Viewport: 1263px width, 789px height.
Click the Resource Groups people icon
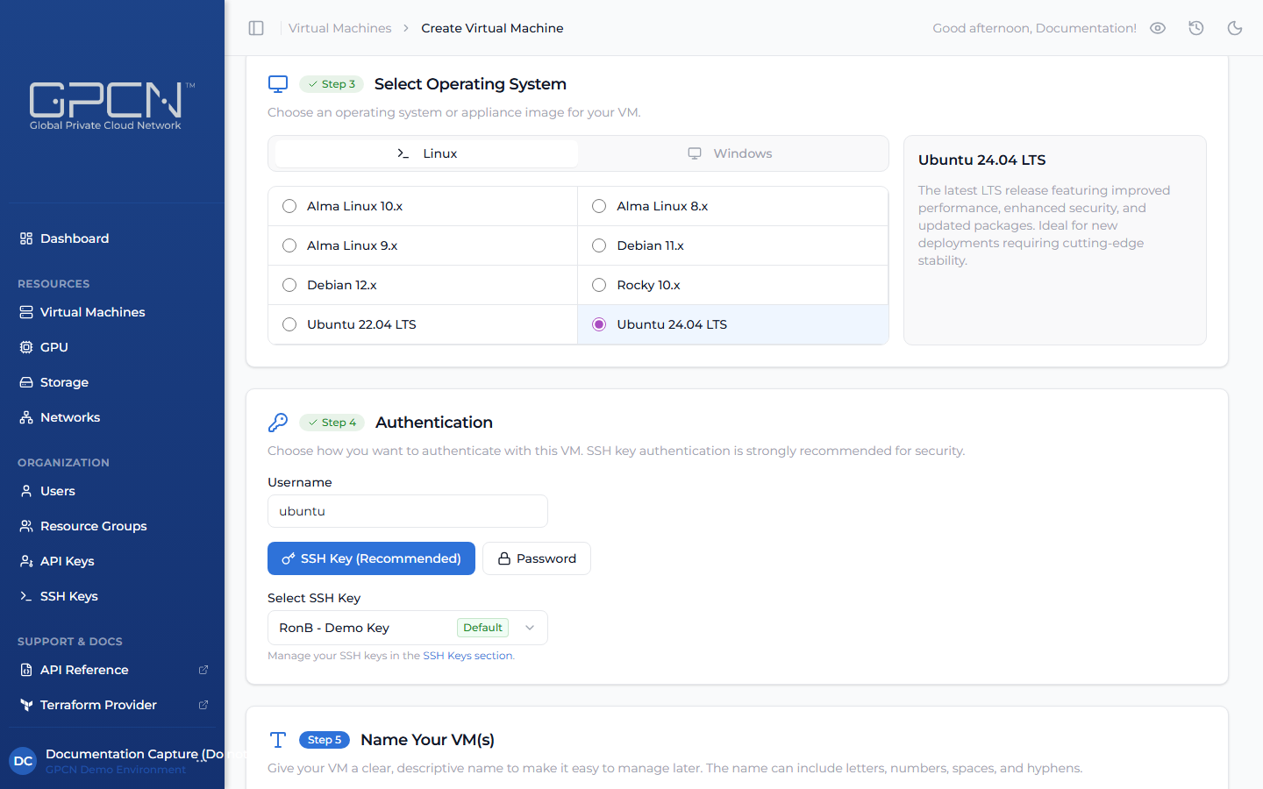pyautogui.click(x=26, y=526)
